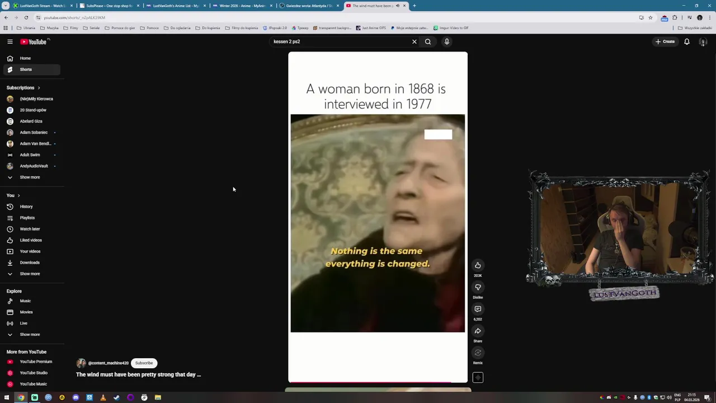716x403 pixels.
Task: Click the search magnifier button
Action: [x=428, y=41]
